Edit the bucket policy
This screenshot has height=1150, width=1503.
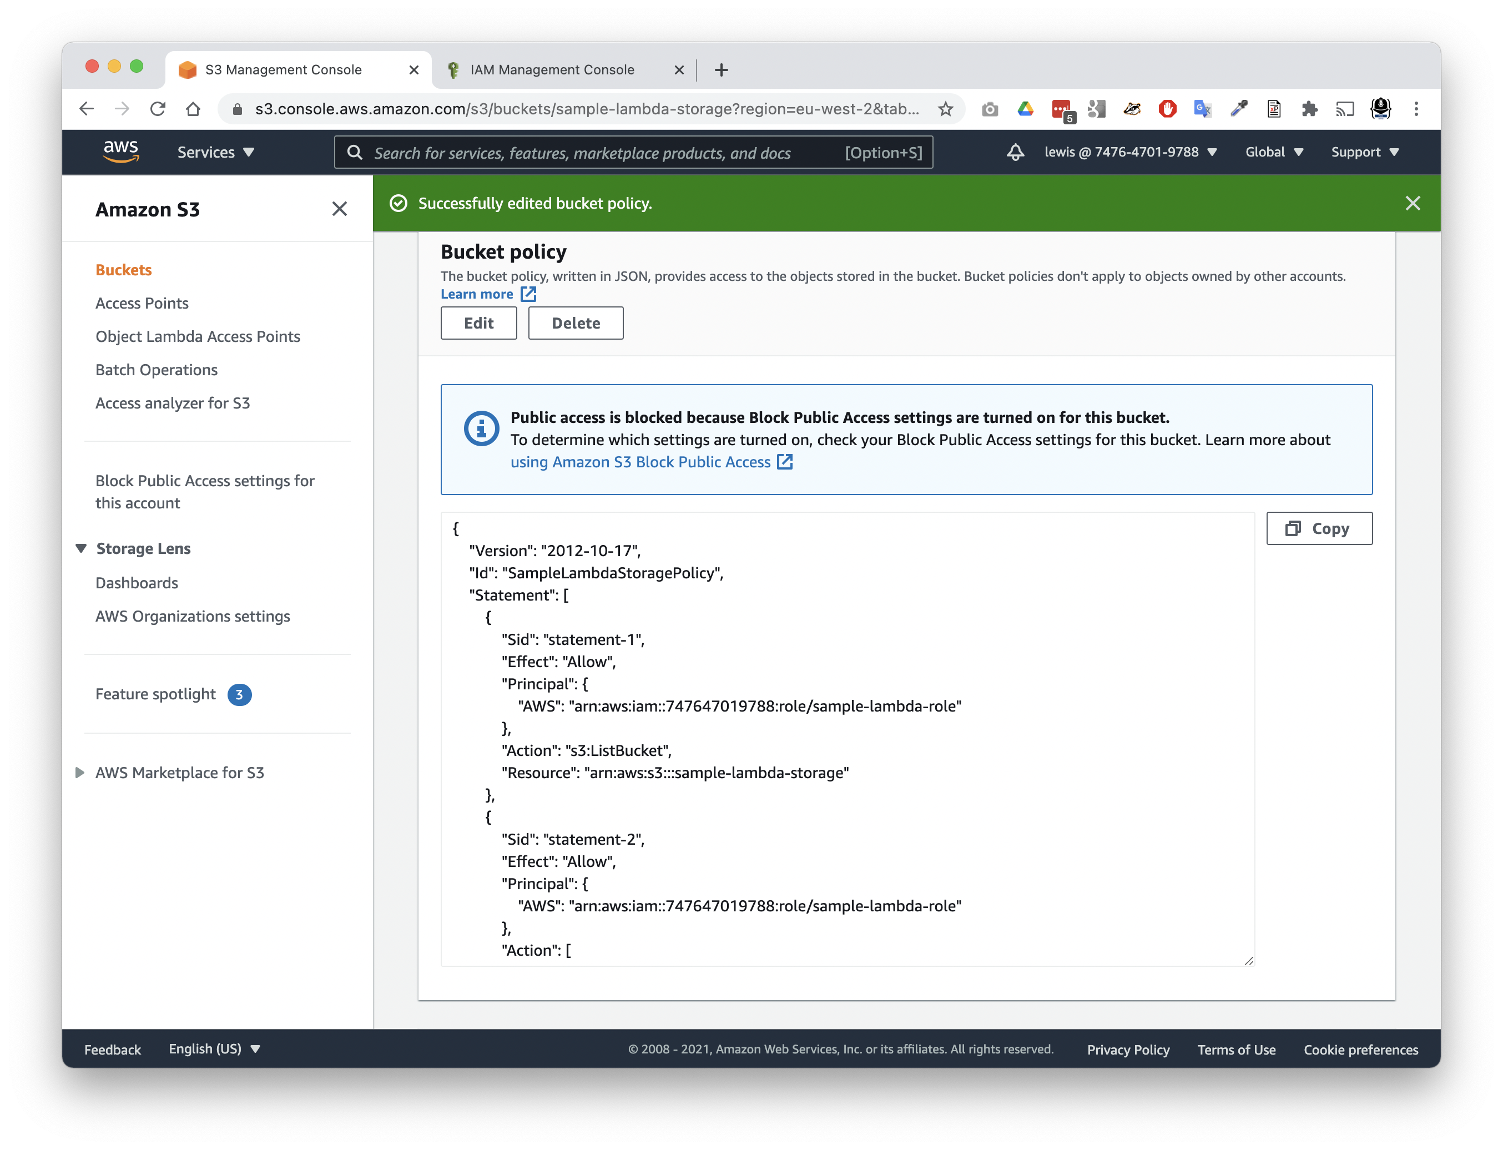[478, 323]
